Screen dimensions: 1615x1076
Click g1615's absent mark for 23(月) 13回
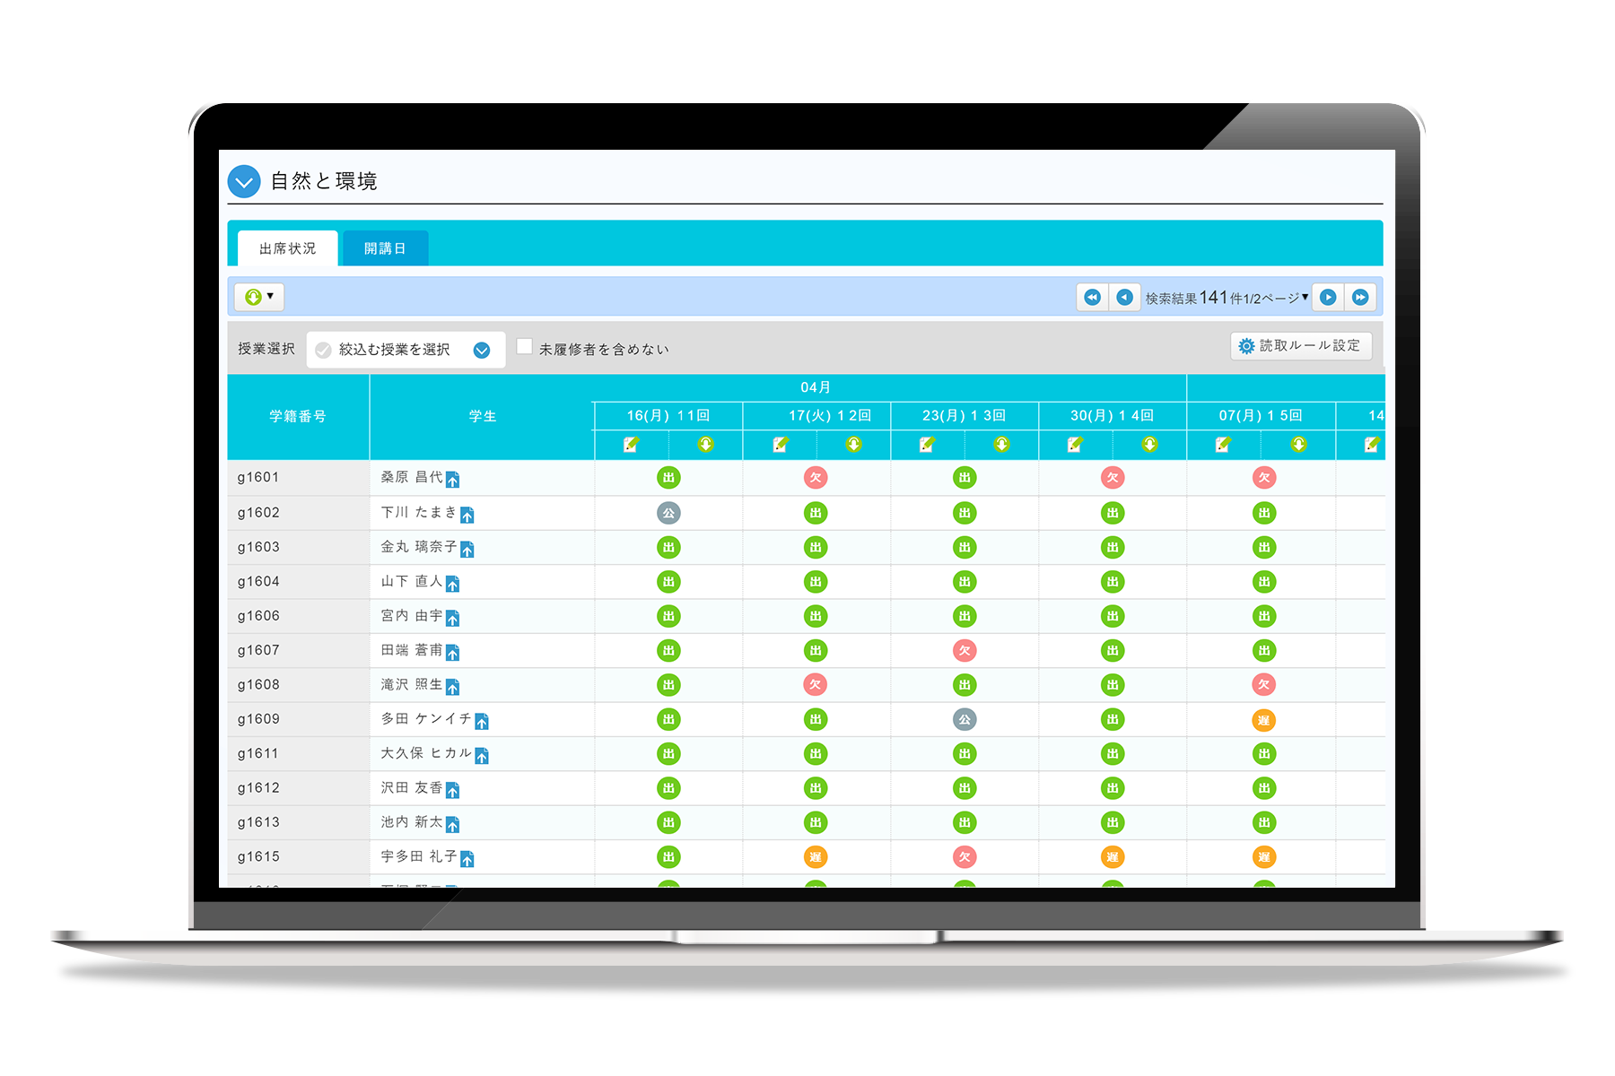pos(965,857)
